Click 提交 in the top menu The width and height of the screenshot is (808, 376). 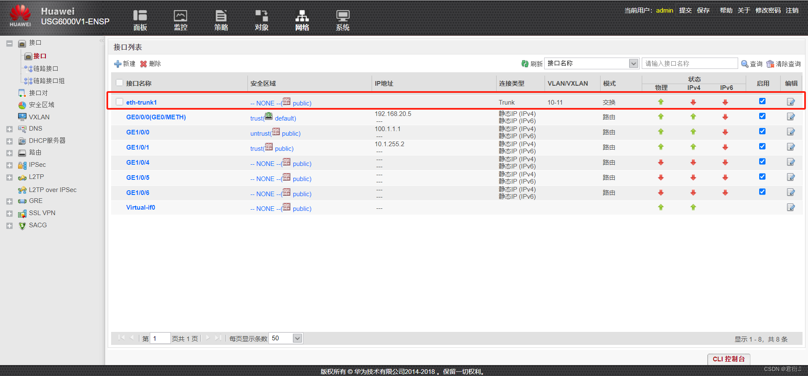pyautogui.click(x=685, y=11)
